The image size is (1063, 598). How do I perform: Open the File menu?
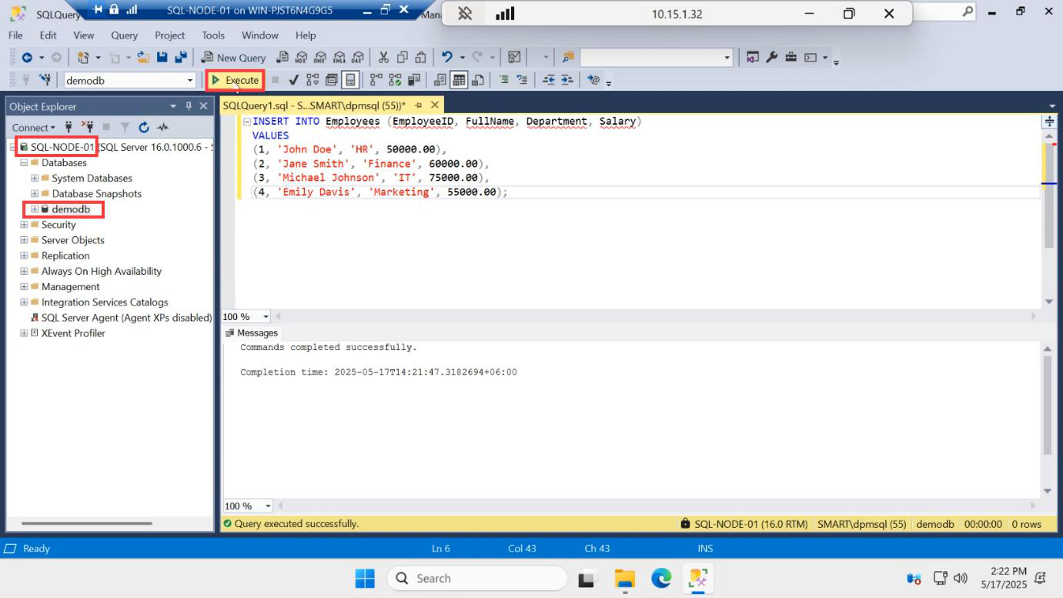click(x=15, y=35)
